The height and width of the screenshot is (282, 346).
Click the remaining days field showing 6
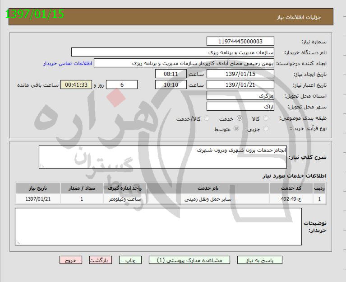122,85
